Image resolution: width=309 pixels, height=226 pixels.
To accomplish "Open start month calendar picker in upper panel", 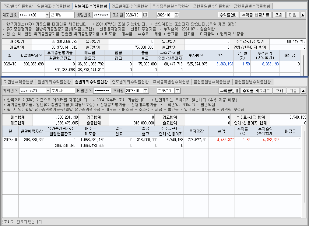I will (145, 15).
